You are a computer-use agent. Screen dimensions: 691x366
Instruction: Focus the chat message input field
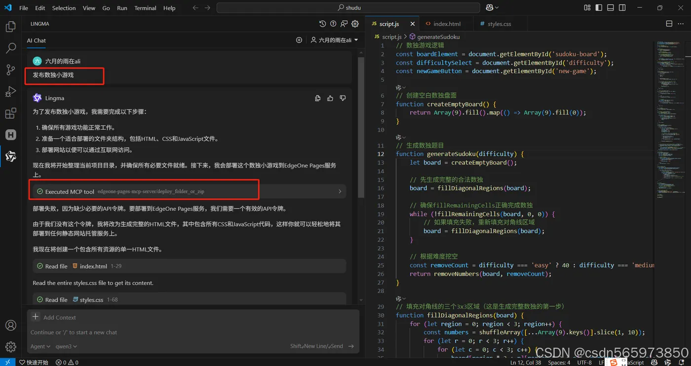pyautogui.click(x=192, y=332)
